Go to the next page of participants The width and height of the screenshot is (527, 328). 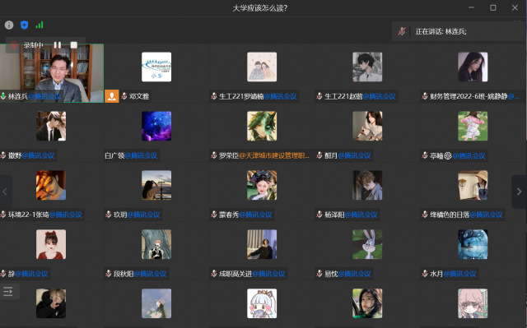pos(520,192)
